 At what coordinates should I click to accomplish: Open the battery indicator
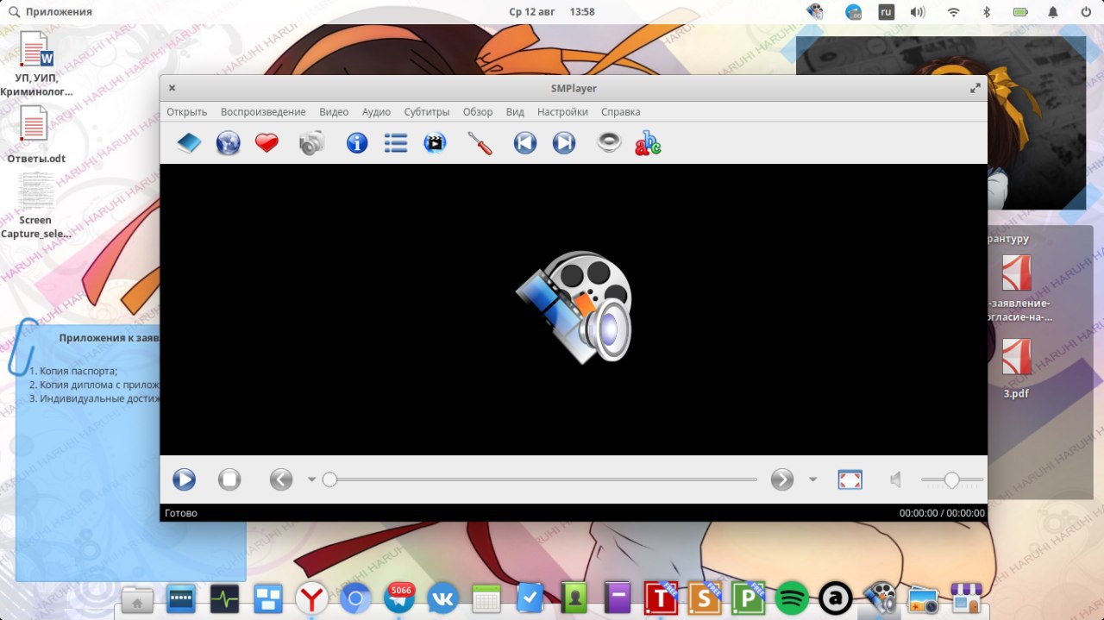coord(1020,12)
